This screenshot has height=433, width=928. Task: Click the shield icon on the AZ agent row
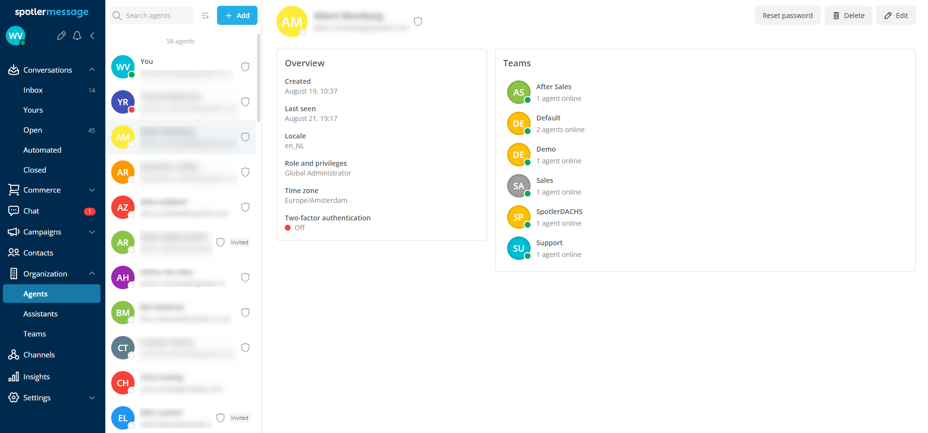tap(245, 207)
